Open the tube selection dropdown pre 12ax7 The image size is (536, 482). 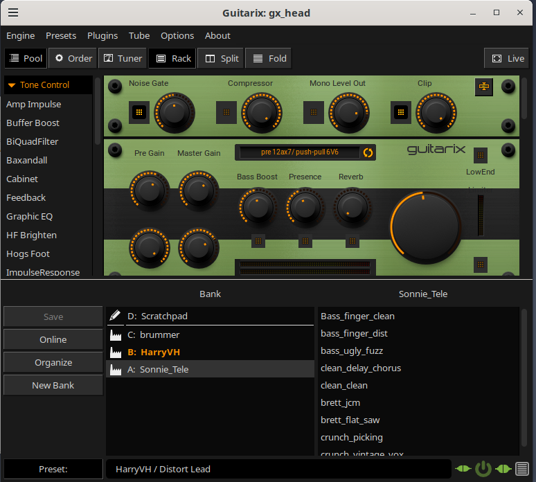click(299, 152)
